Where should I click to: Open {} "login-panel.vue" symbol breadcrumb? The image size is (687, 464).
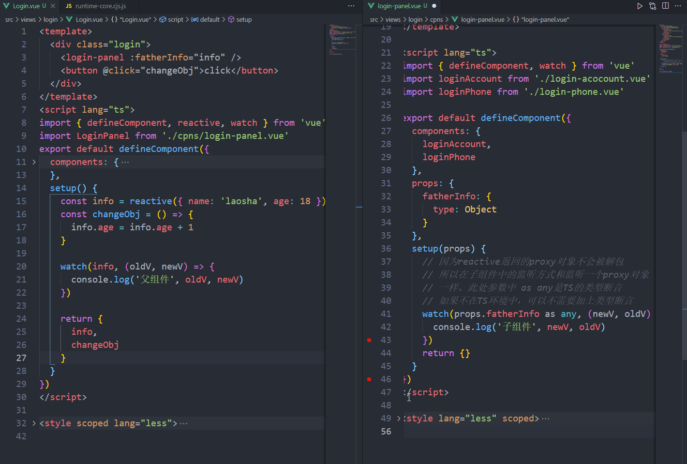click(541, 20)
